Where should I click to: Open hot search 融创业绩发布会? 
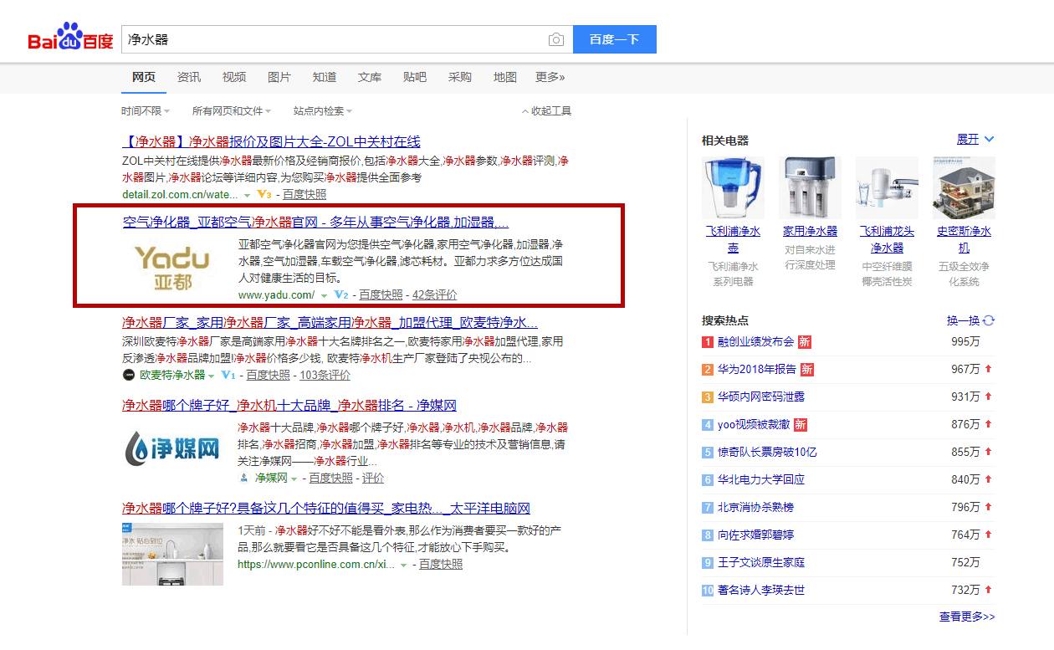[x=755, y=341]
